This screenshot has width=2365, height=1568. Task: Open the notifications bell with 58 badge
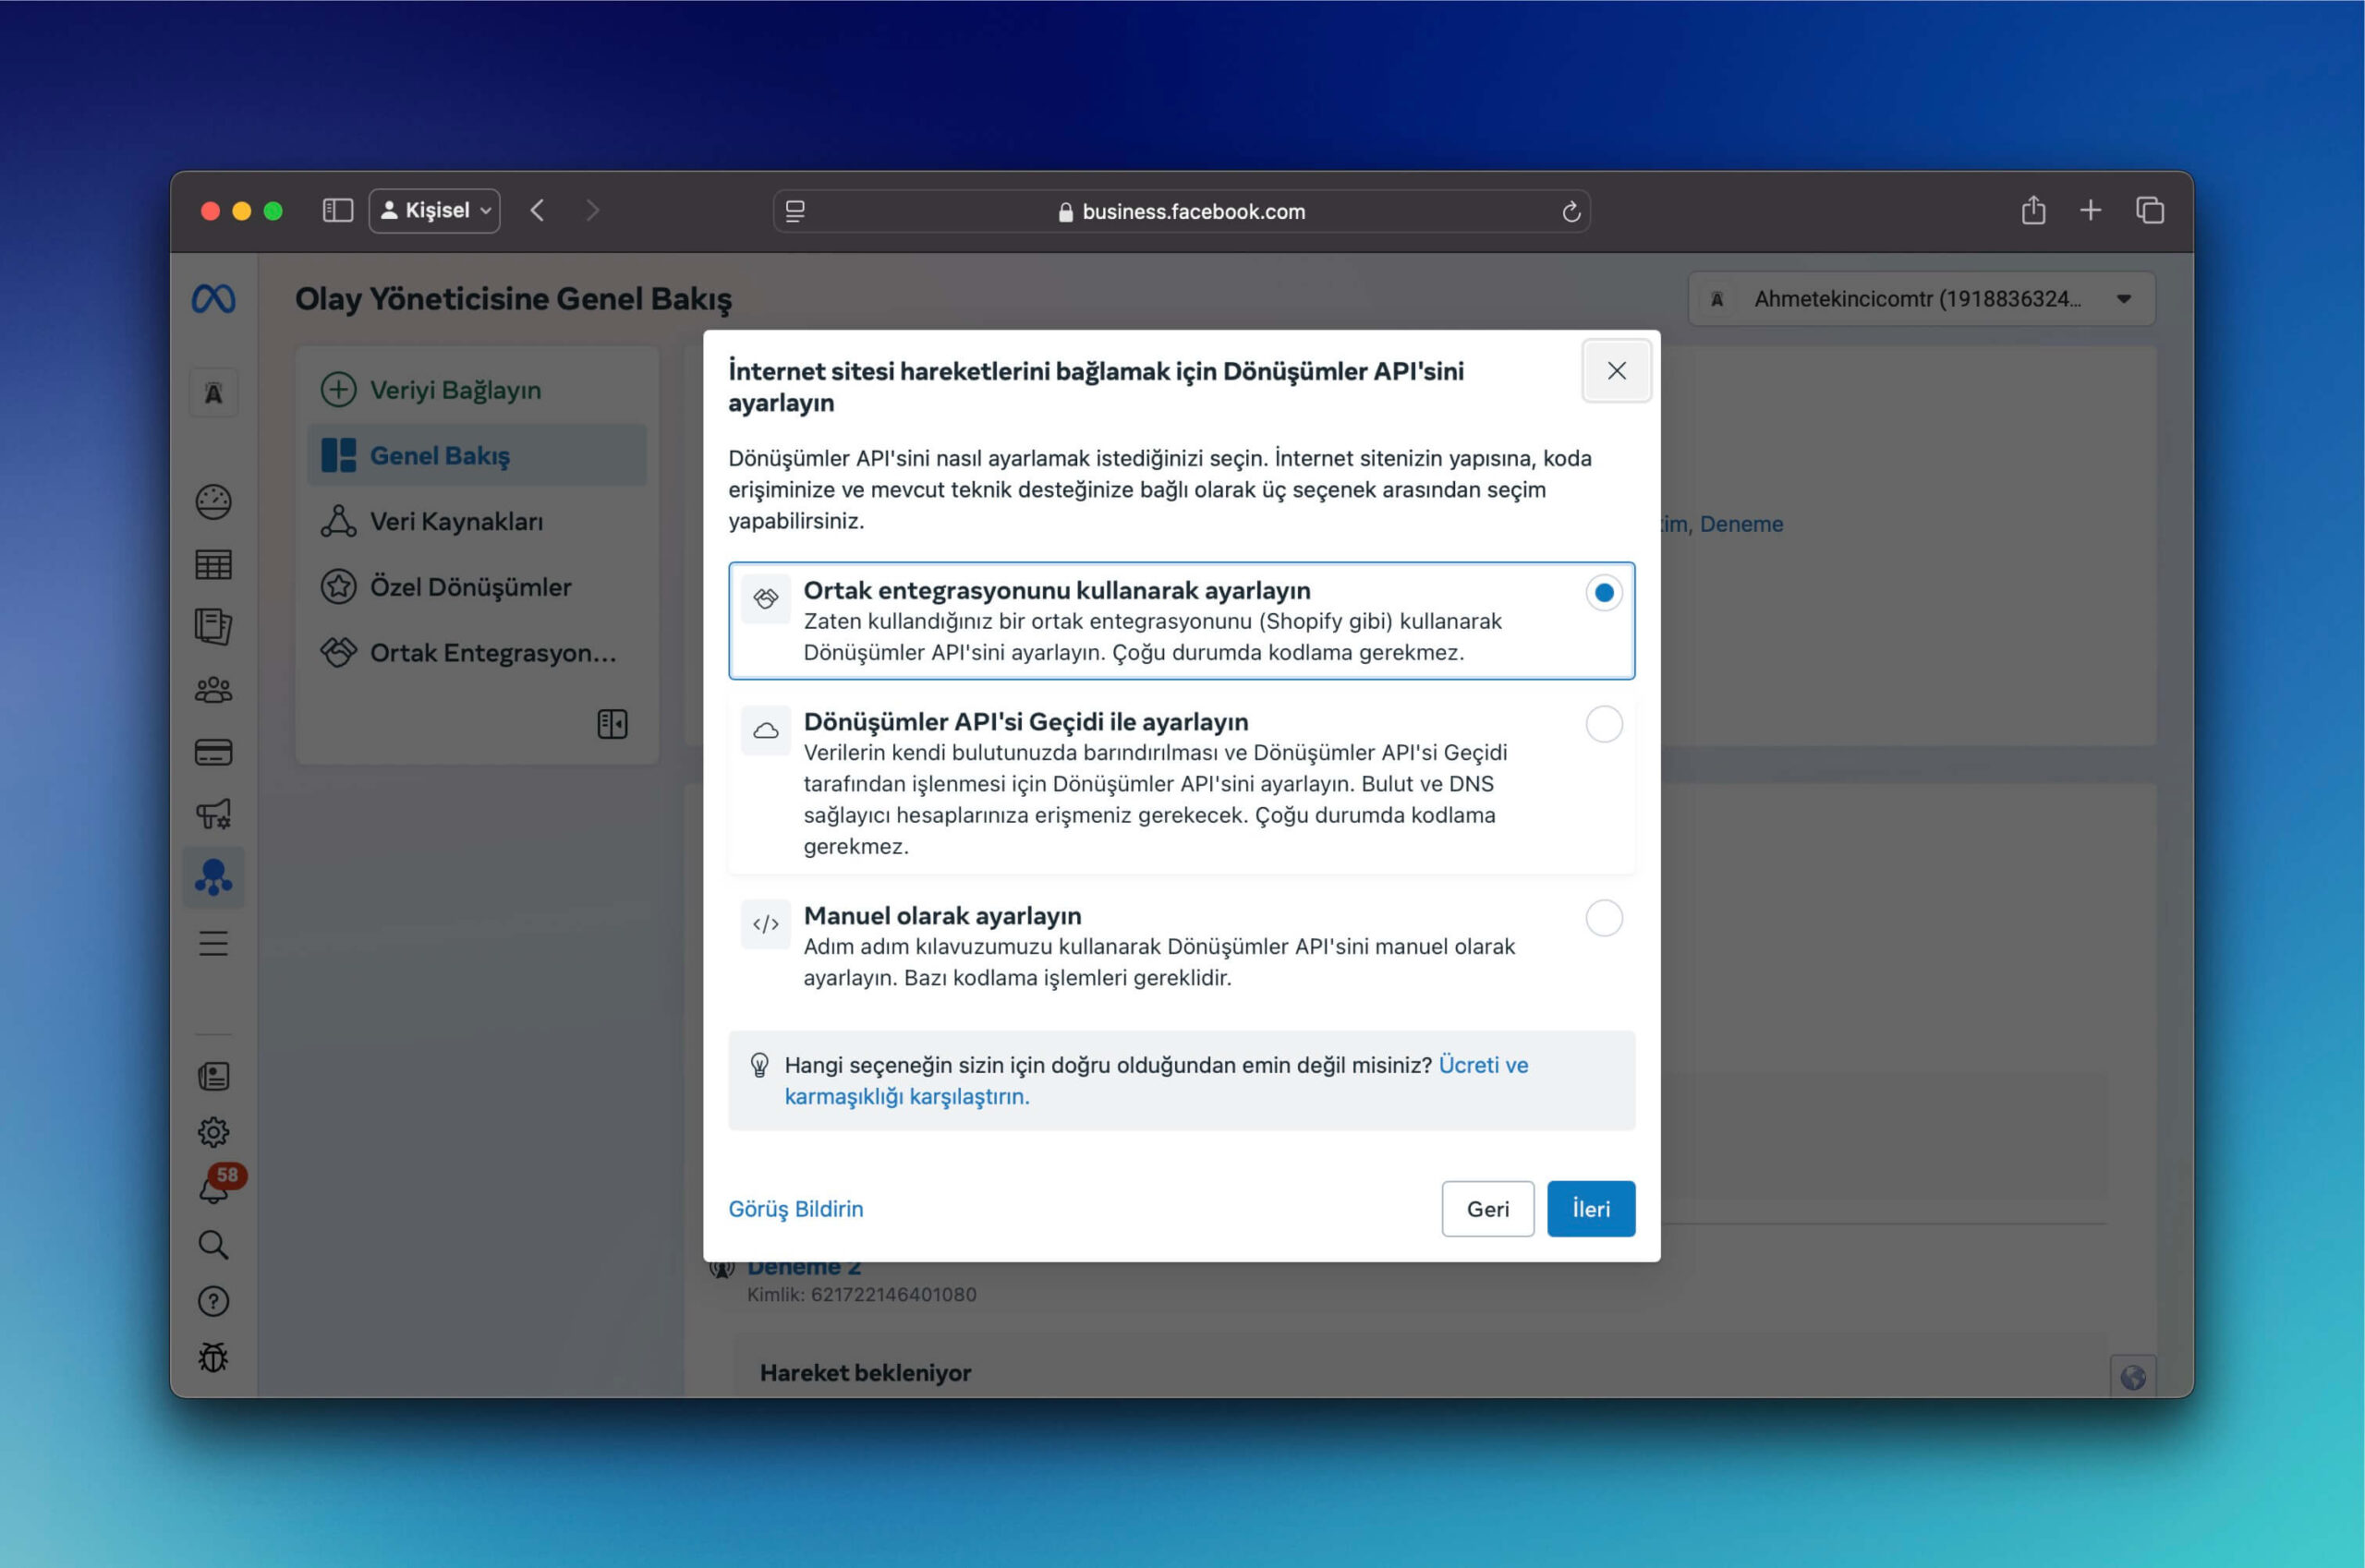(x=213, y=1189)
